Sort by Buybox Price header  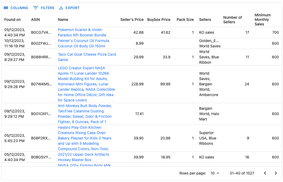pos(159,20)
